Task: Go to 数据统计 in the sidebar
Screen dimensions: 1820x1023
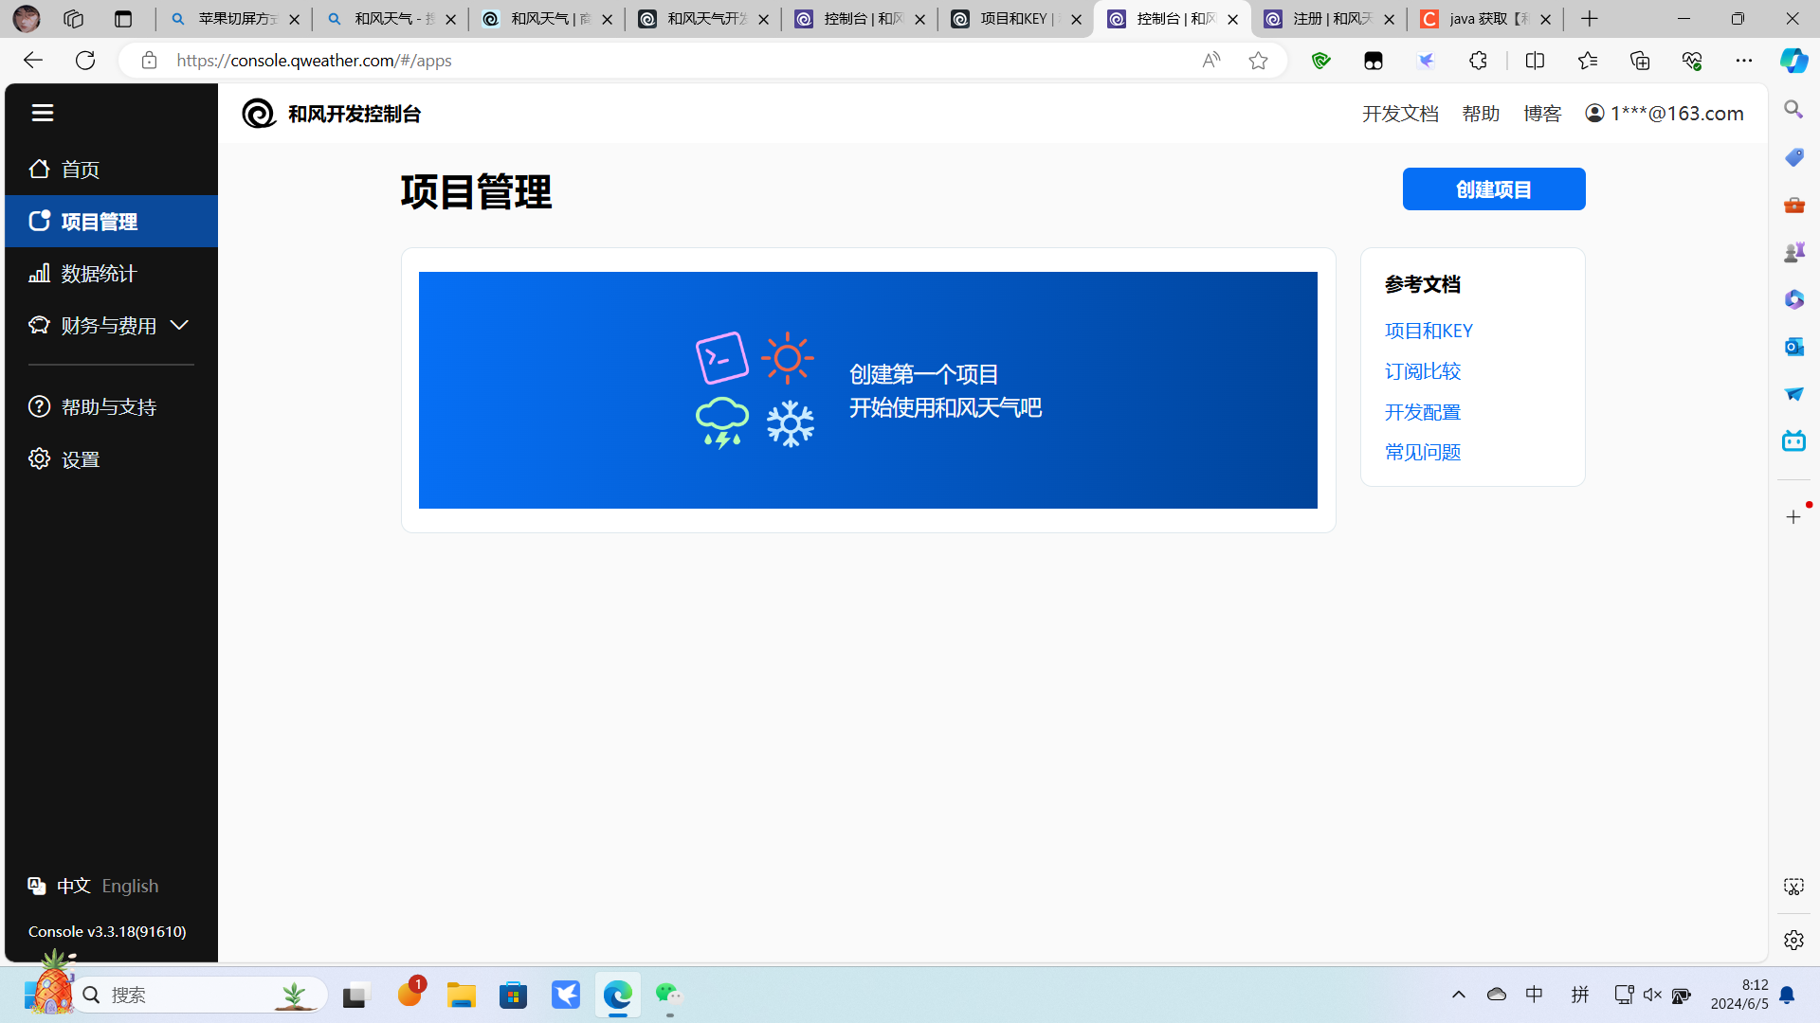Action: (x=99, y=274)
